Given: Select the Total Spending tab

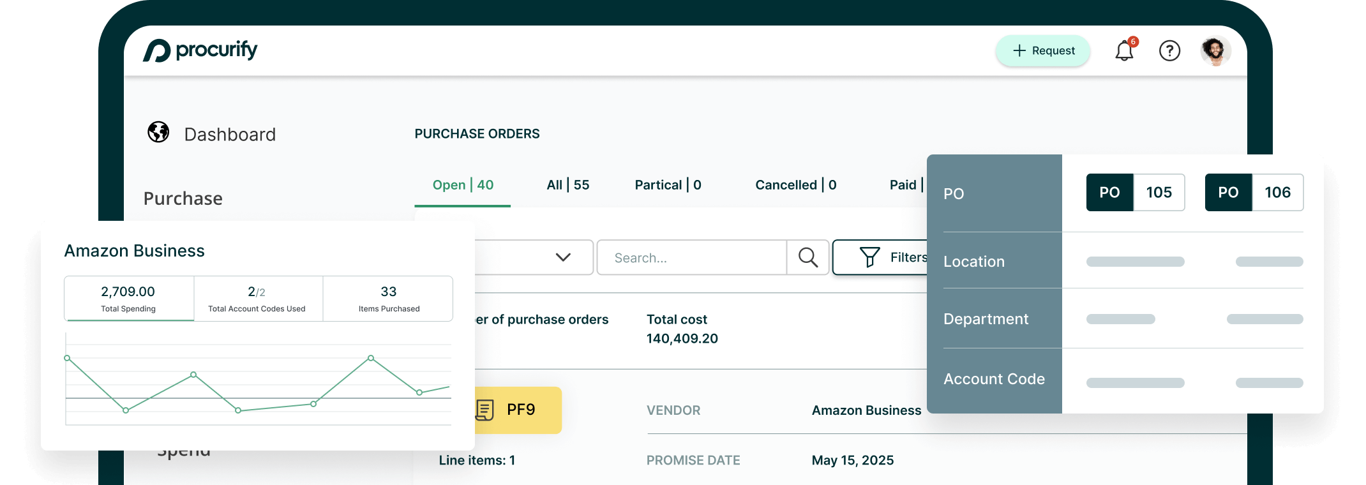Looking at the screenshot, I should click(x=129, y=299).
